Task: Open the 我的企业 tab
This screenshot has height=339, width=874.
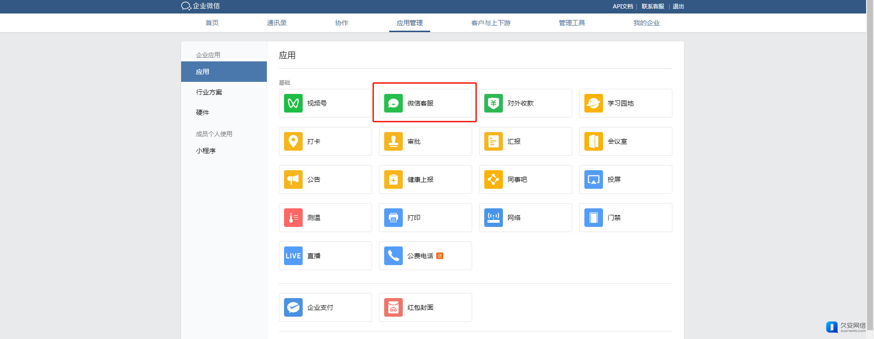Action: [646, 23]
